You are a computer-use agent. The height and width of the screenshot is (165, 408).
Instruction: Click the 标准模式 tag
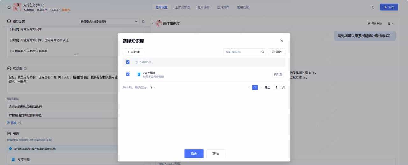29,10
